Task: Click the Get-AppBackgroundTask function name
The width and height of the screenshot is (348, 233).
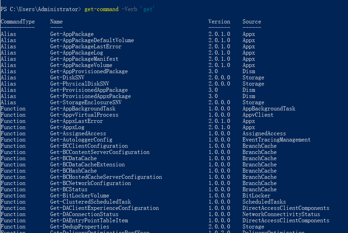Action: (x=83, y=109)
